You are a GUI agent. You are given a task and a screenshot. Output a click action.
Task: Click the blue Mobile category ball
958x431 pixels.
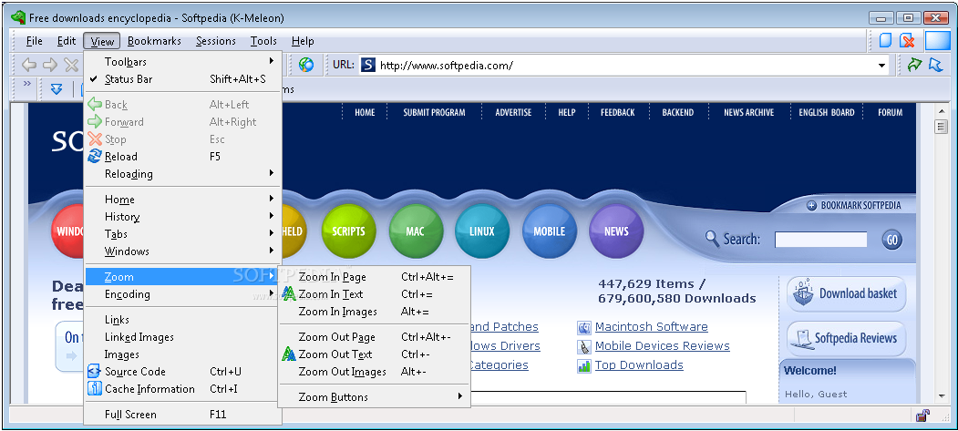coord(550,231)
